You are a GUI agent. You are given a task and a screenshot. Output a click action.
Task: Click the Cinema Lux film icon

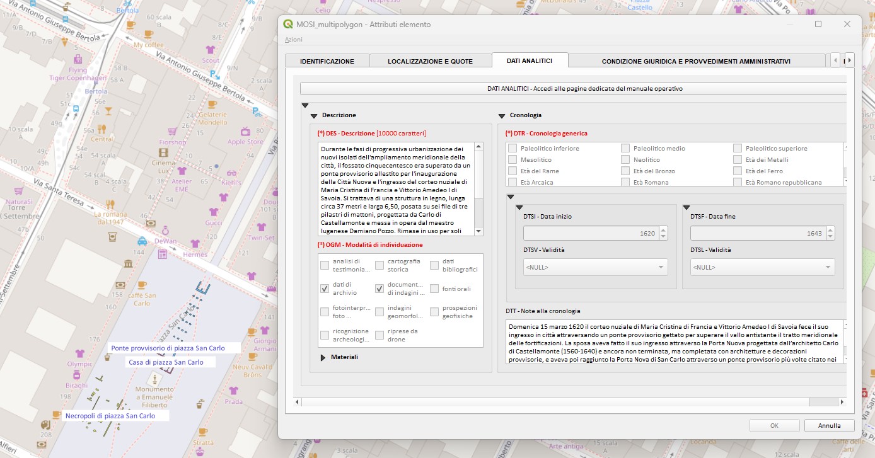(x=164, y=152)
